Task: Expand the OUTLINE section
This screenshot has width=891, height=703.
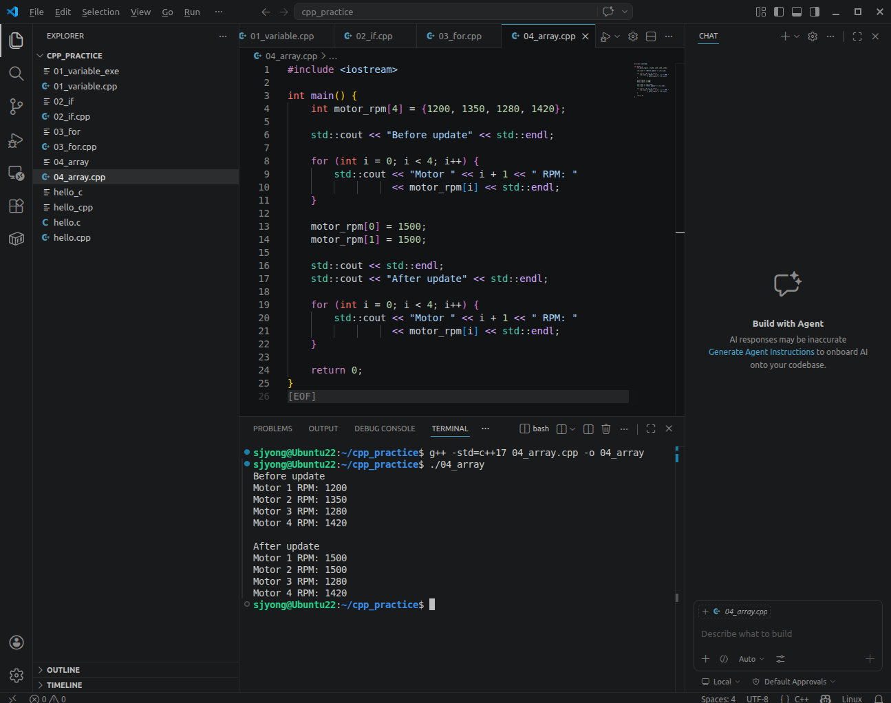Action: pyautogui.click(x=63, y=670)
